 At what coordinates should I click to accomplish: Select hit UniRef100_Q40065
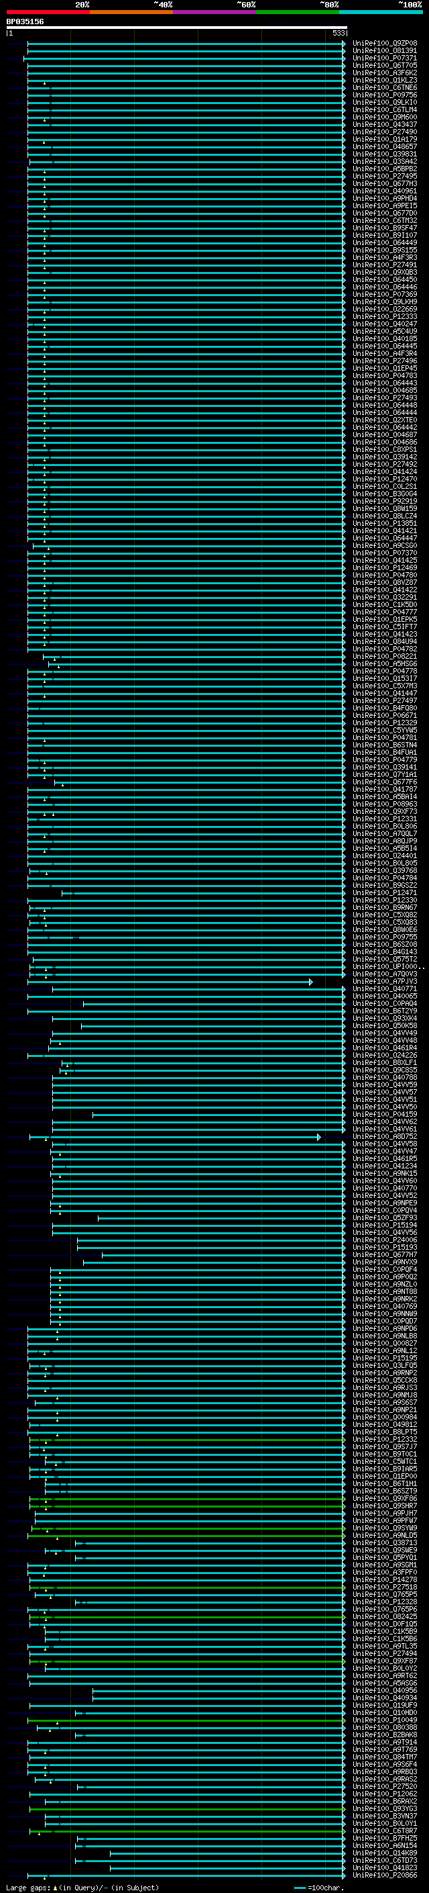coord(385,996)
